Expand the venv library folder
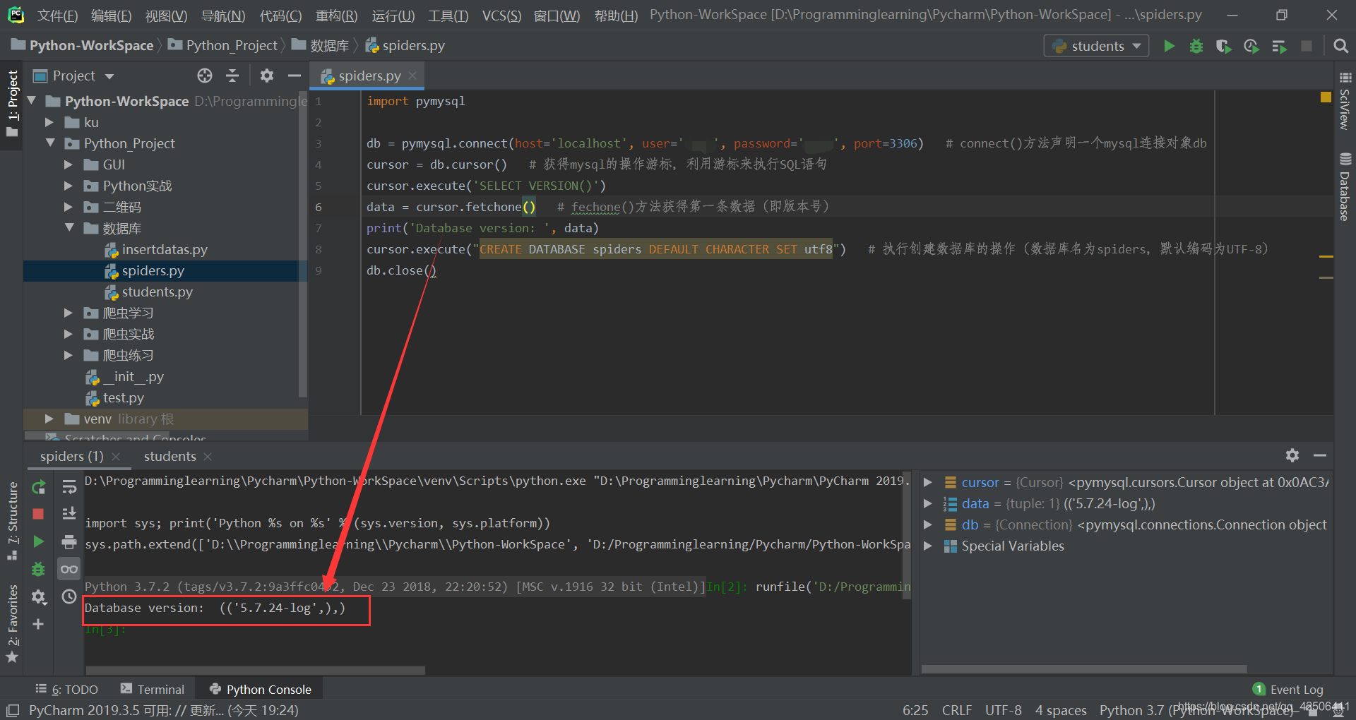This screenshot has height=720, width=1356. (x=49, y=419)
